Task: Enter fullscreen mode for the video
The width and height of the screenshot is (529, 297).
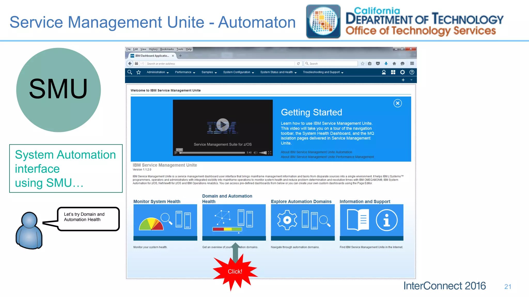Action: pos(270,153)
